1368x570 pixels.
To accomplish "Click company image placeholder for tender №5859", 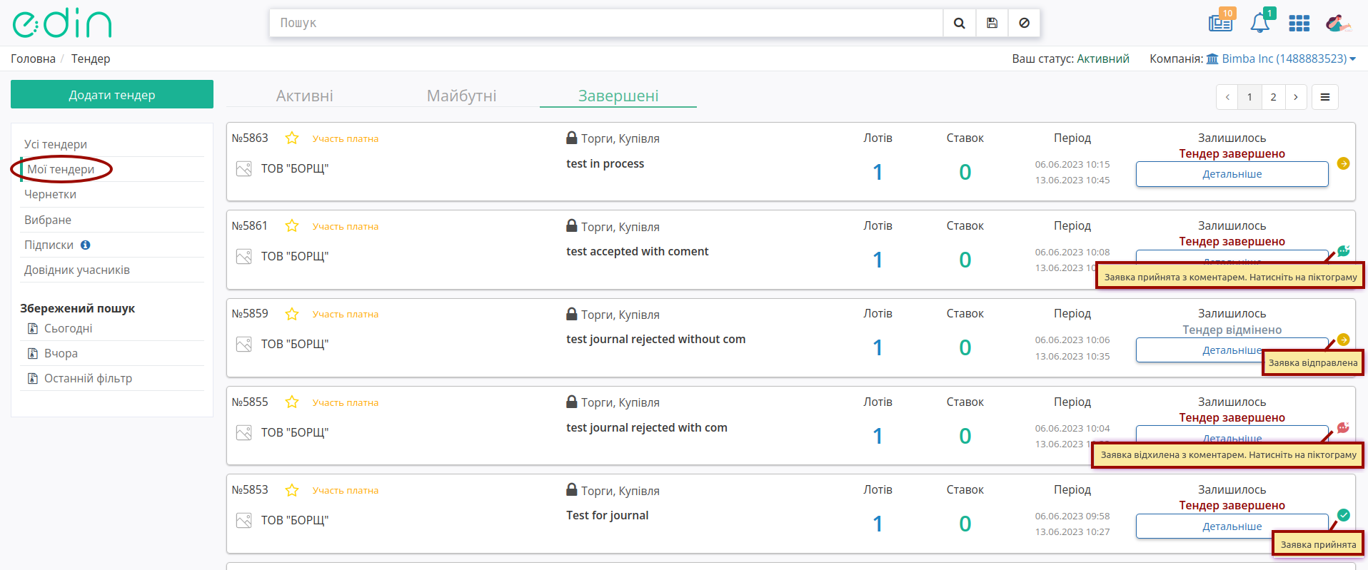I will point(244,344).
